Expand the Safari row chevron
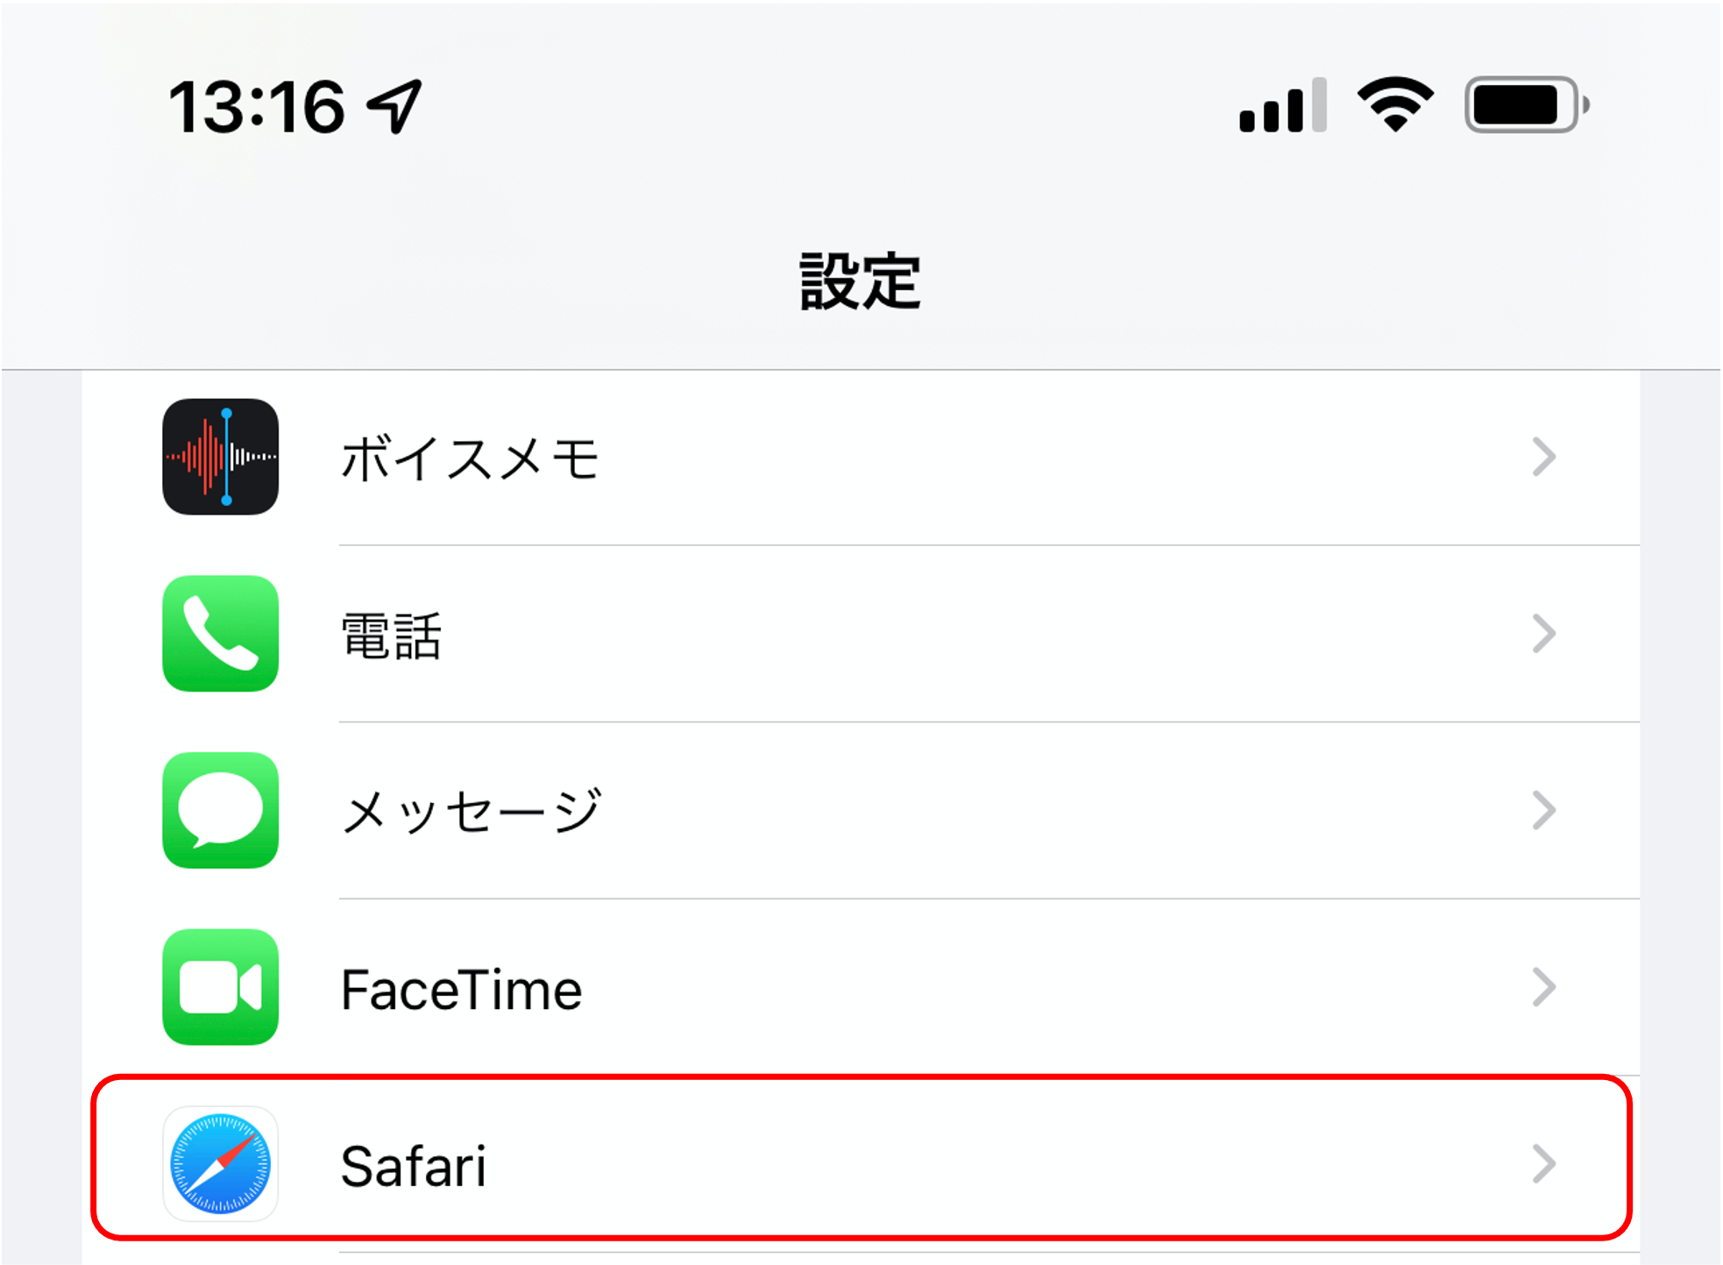 [x=1543, y=1164]
